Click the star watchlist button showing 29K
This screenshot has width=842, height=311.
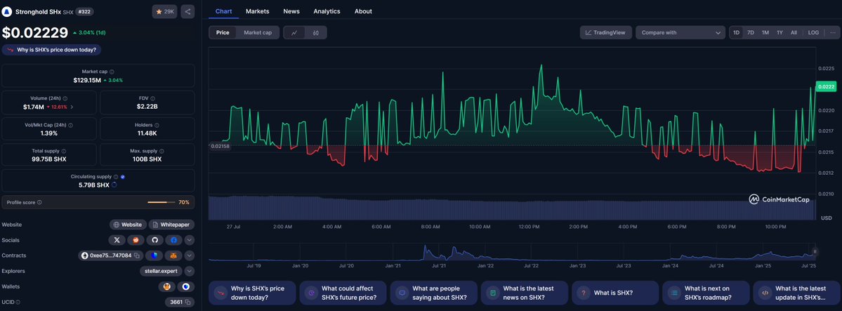164,11
